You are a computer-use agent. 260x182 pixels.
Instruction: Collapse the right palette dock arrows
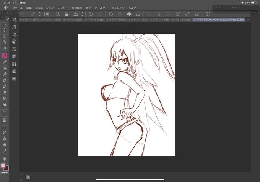[x=255, y=13]
